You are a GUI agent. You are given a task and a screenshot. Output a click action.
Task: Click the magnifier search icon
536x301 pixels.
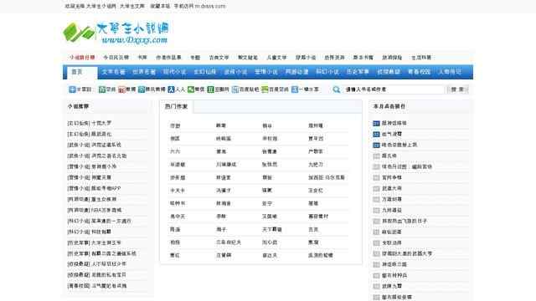(x=337, y=89)
